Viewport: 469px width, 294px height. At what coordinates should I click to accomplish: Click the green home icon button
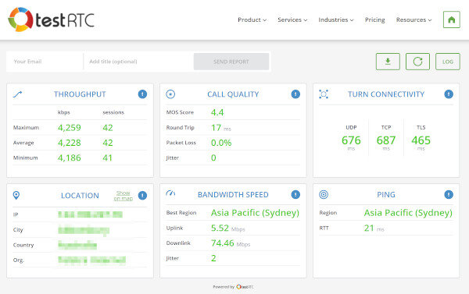tap(451, 19)
